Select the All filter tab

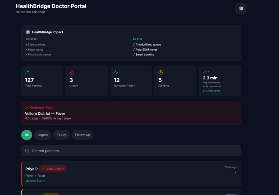(27, 135)
